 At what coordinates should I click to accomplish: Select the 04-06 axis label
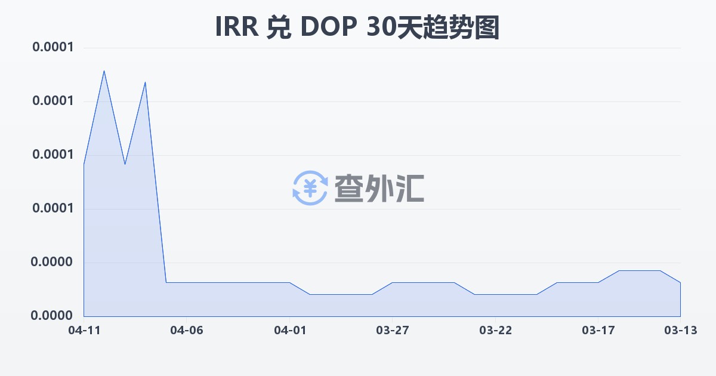pos(186,329)
